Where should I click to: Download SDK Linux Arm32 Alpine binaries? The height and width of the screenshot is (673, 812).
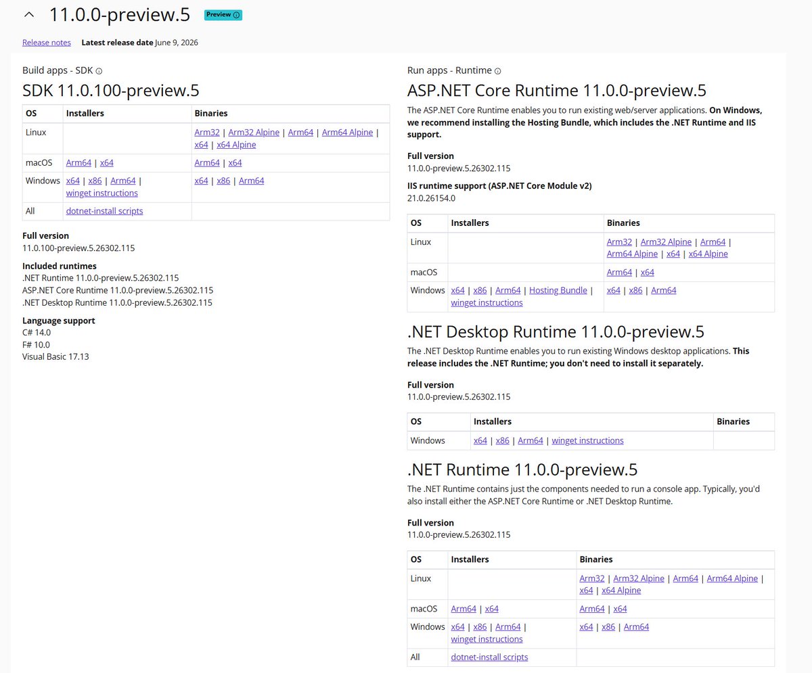click(x=254, y=132)
